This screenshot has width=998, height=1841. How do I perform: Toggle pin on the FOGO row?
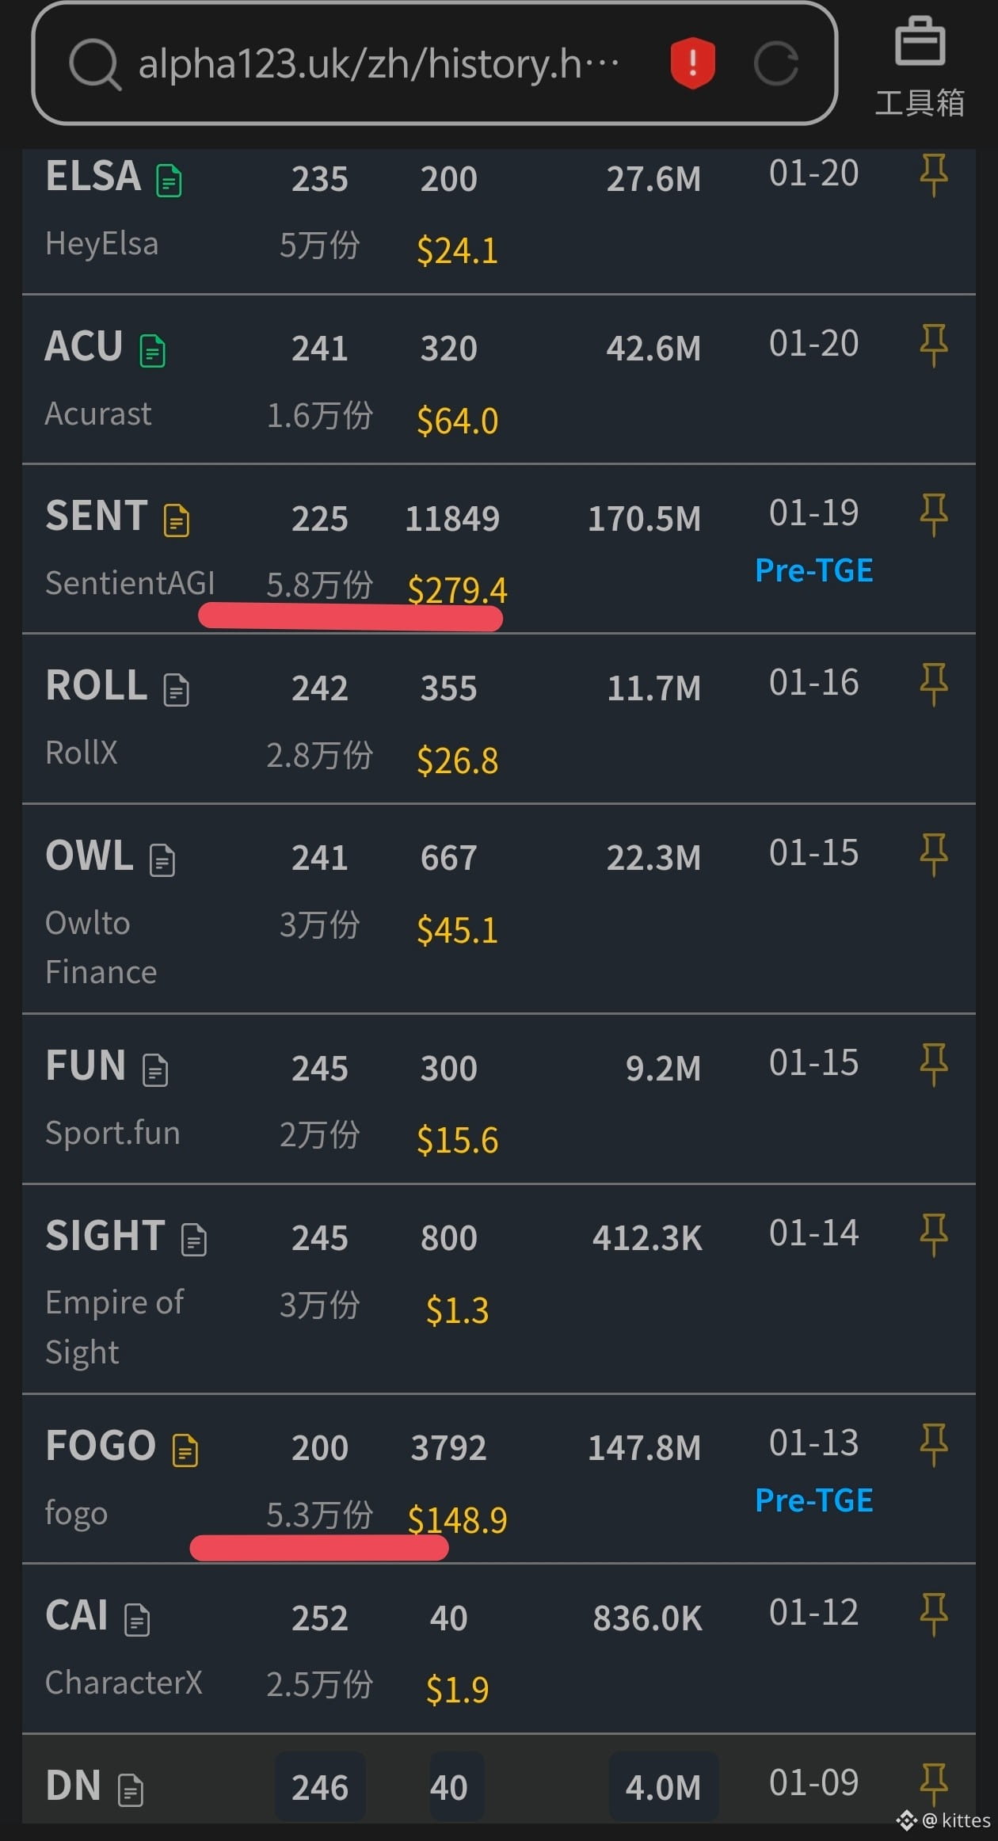(934, 1445)
